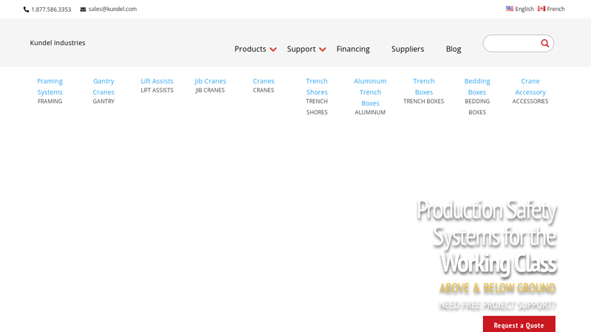Click the NEED FREE PROJECT SUPPORT? text

click(x=497, y=305)
